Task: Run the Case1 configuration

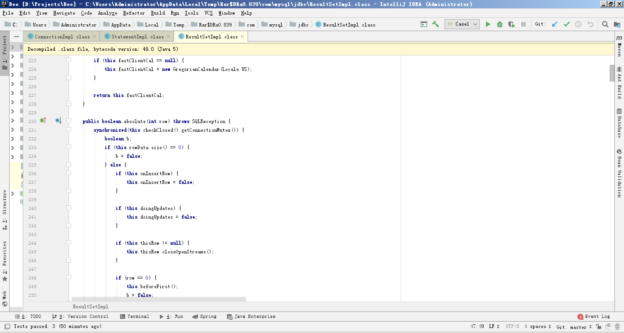Action: click(488, 24)
